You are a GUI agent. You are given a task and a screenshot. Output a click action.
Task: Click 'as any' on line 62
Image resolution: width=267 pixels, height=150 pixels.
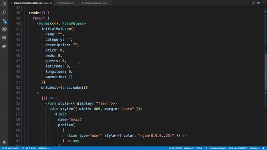pyautogui.click(x=73, y=141)
